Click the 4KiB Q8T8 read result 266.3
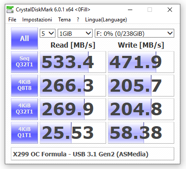Image resolution: width=186 pixels, height=169 pixels. (x=73, y=86)
